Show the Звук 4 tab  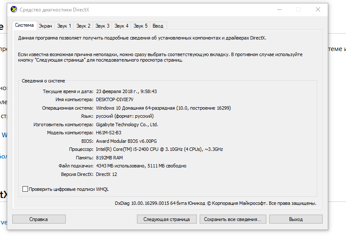[x=121, y=26]
